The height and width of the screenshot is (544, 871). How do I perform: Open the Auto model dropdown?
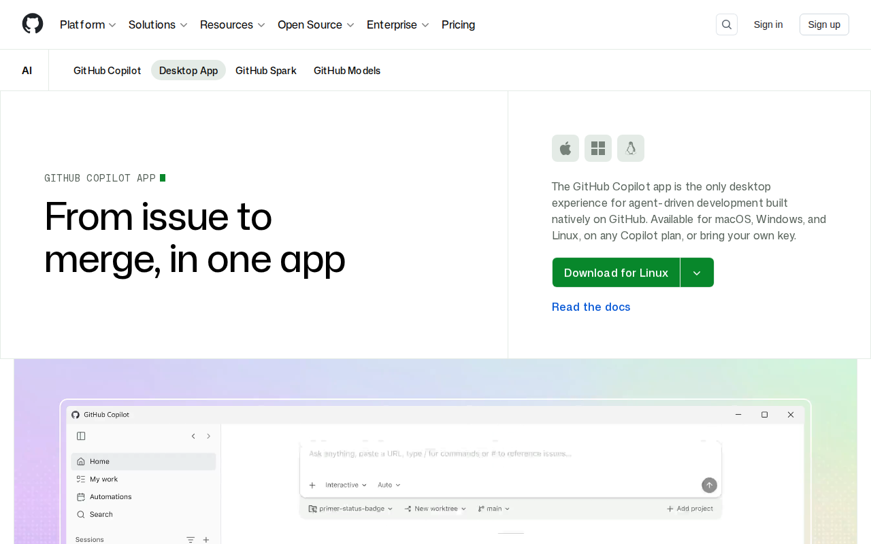click(389, 485)
